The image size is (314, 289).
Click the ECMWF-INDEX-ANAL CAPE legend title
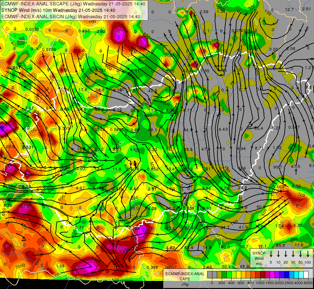(185, 276)
